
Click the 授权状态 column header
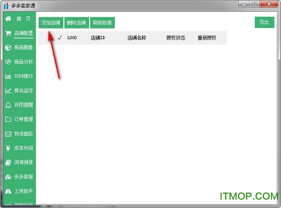click(x=176, y=38)
